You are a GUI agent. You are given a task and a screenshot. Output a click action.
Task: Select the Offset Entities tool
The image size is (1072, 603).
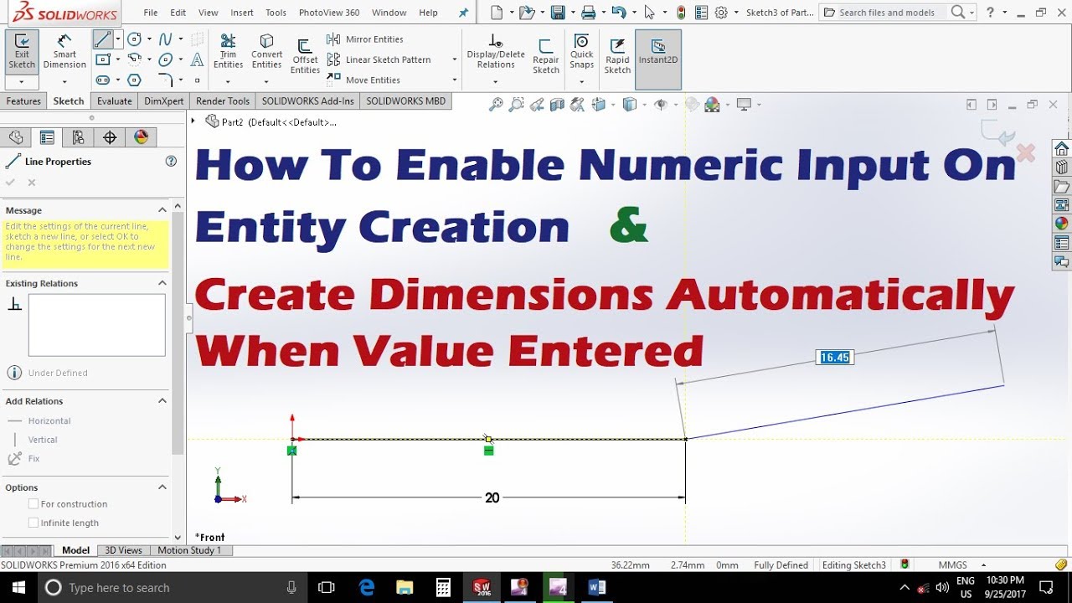click(305, 57)
